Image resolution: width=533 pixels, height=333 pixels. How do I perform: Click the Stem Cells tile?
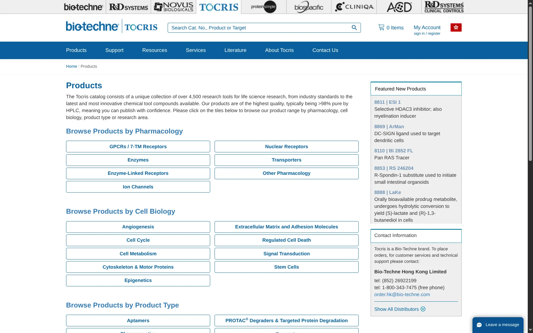coord(286,267)
